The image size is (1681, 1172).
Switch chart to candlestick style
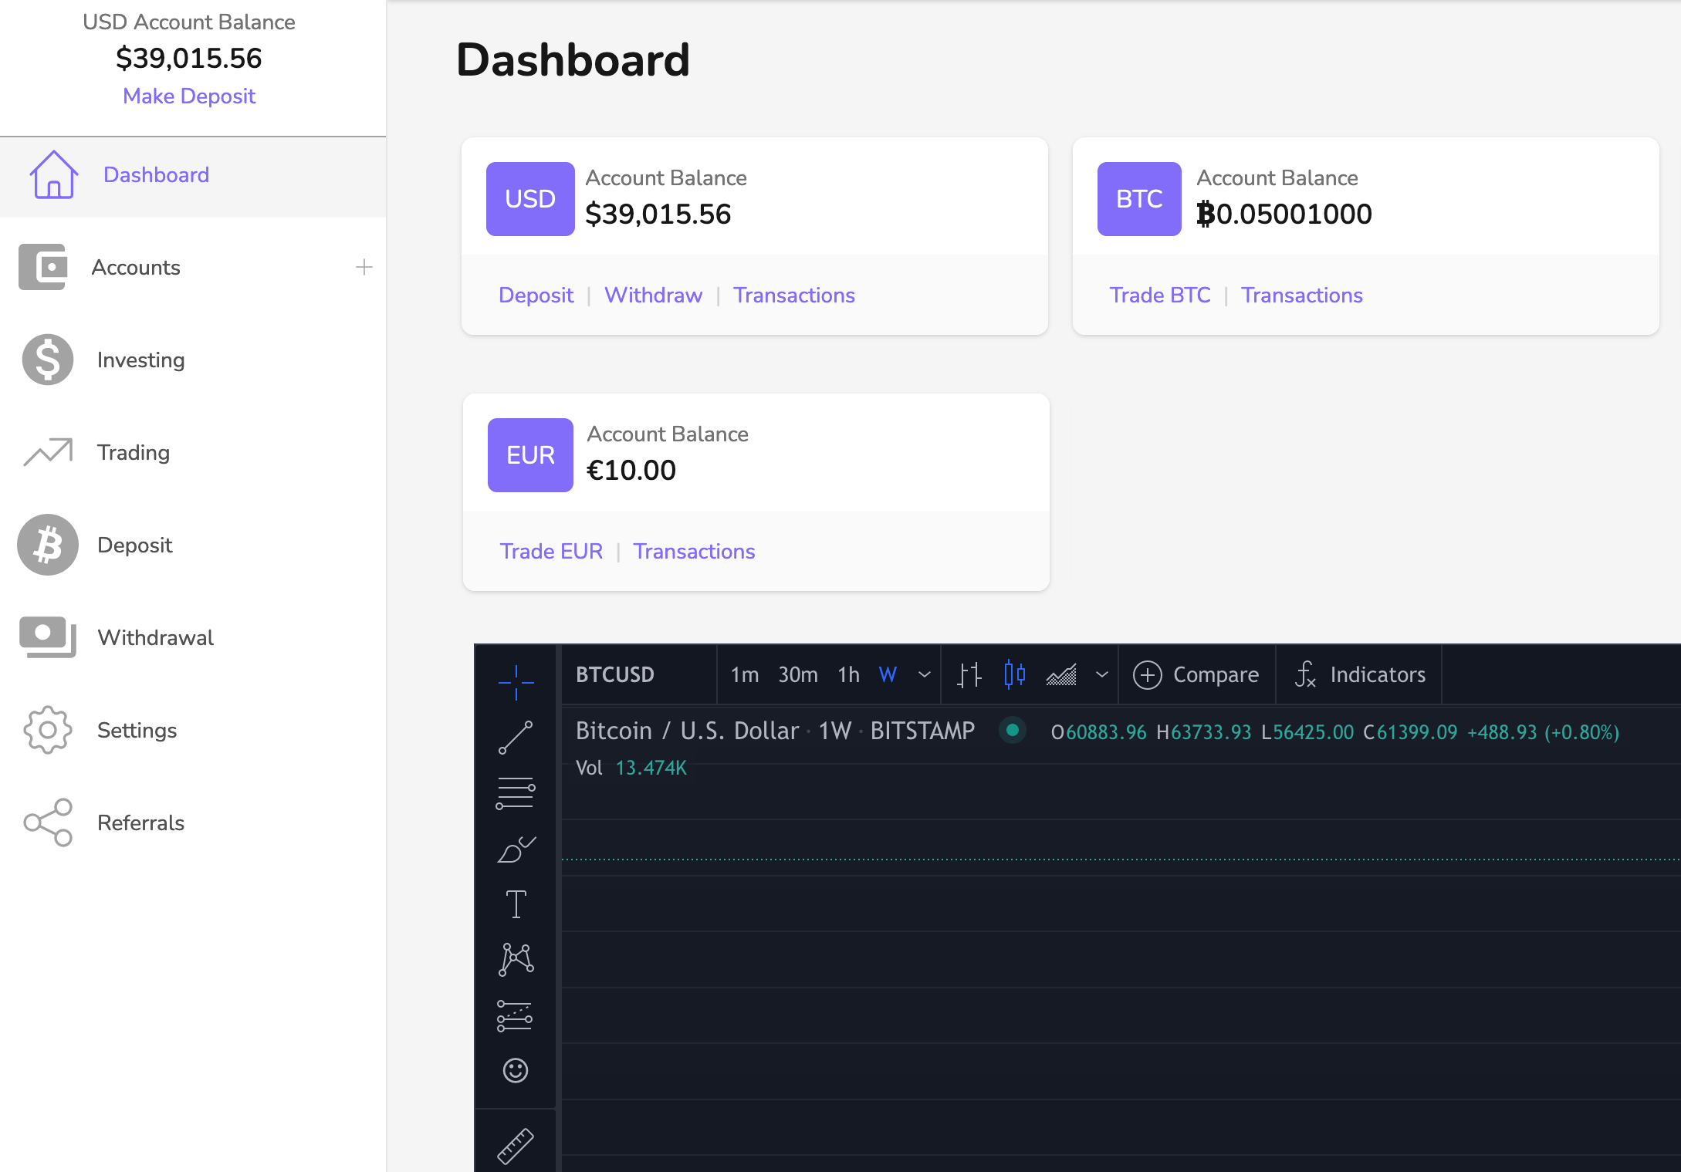(x=1014, y=674)
